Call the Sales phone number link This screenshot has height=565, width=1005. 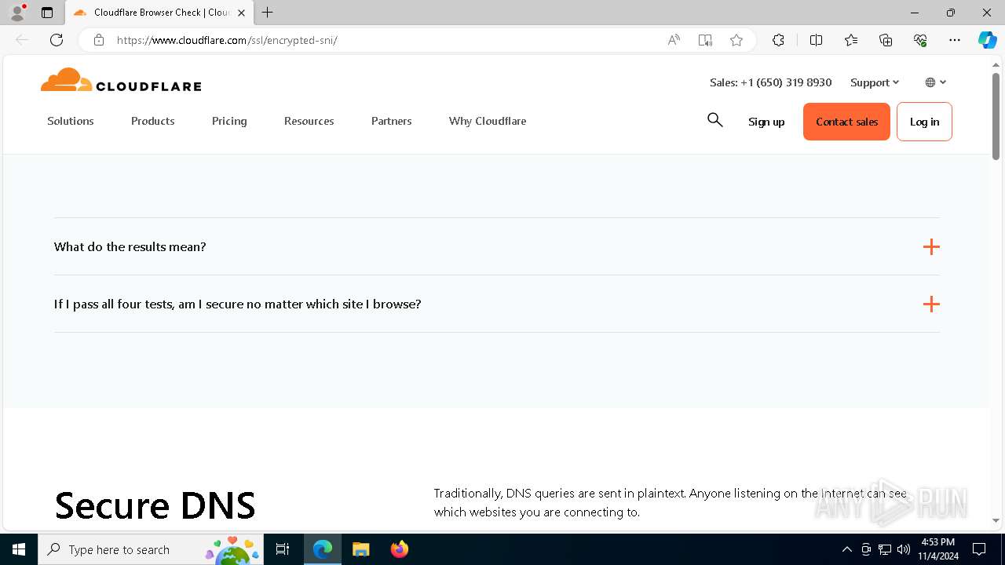point(771,82)
